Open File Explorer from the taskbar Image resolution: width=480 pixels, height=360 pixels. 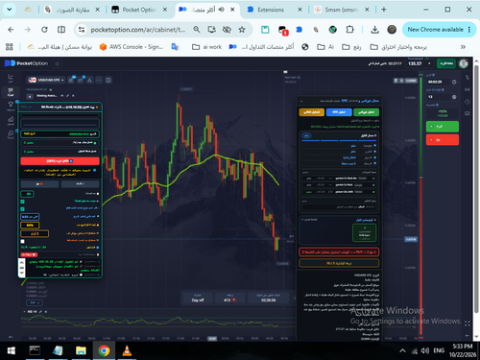(x=81, y=350)
